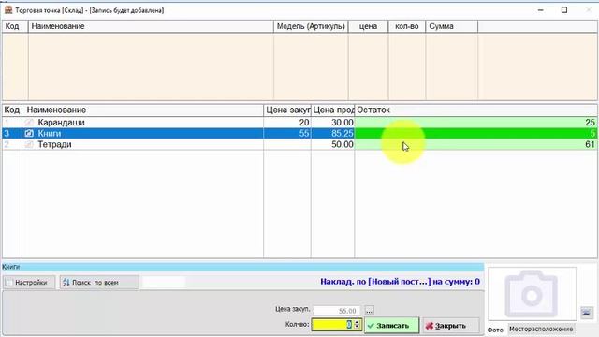Click the photo icon in the Карандаши row

pos(29,123)
